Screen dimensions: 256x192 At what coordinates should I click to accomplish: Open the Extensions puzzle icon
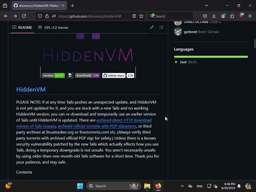tap(232, 16)
